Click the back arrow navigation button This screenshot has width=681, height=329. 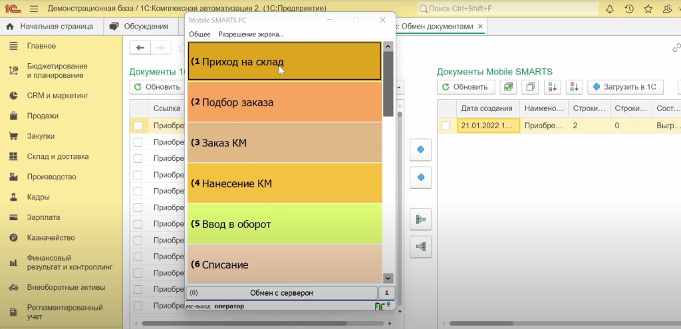tap(140, 48)
